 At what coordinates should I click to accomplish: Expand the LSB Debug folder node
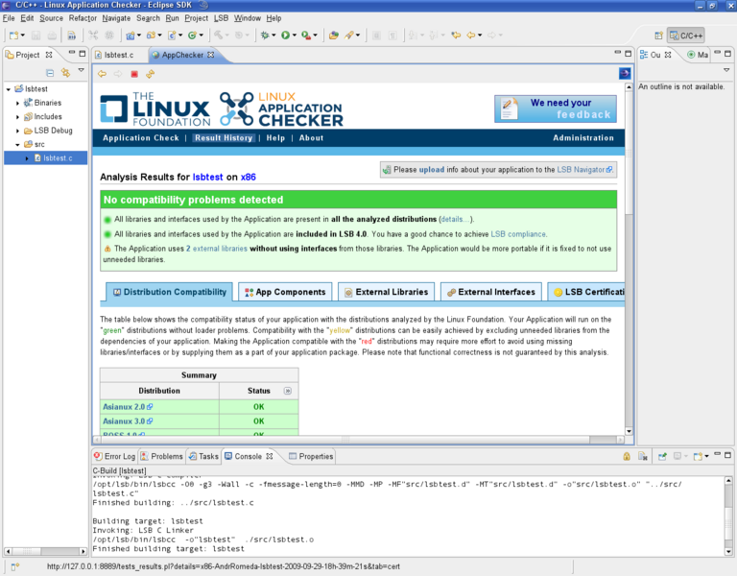pyautogui.click(x=18, y=131)
